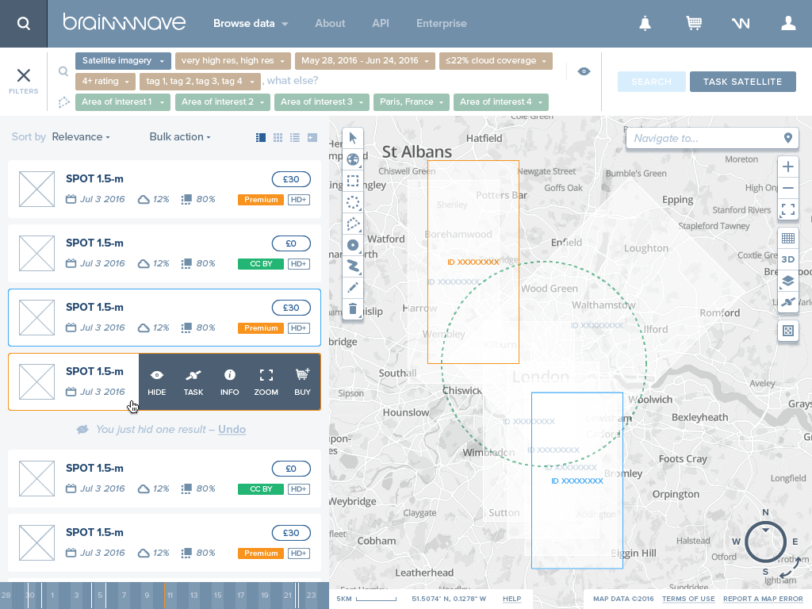This screenshot has width=812, height=609.
Task: Open the map layers control
Action: click(x=787, y=281)
